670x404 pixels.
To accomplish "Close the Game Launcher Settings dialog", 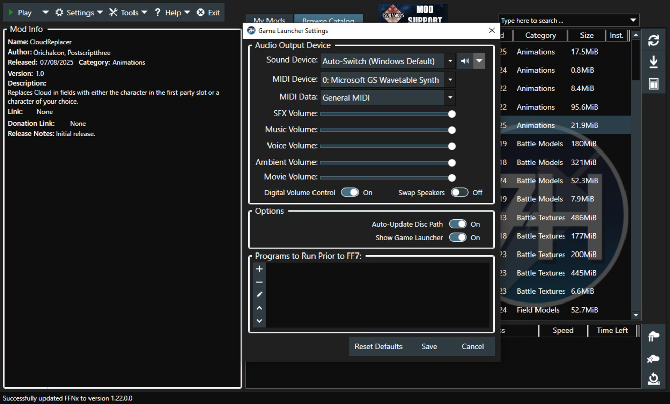I will click(x=492, y=31).
